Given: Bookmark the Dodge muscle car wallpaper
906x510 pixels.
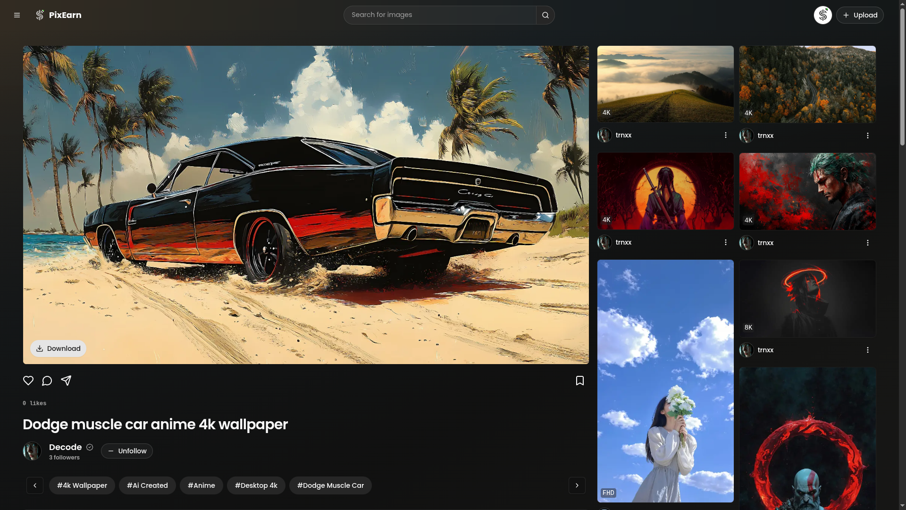Looking at the screenshot, I should pyautogui.click(x=580, y=381).
